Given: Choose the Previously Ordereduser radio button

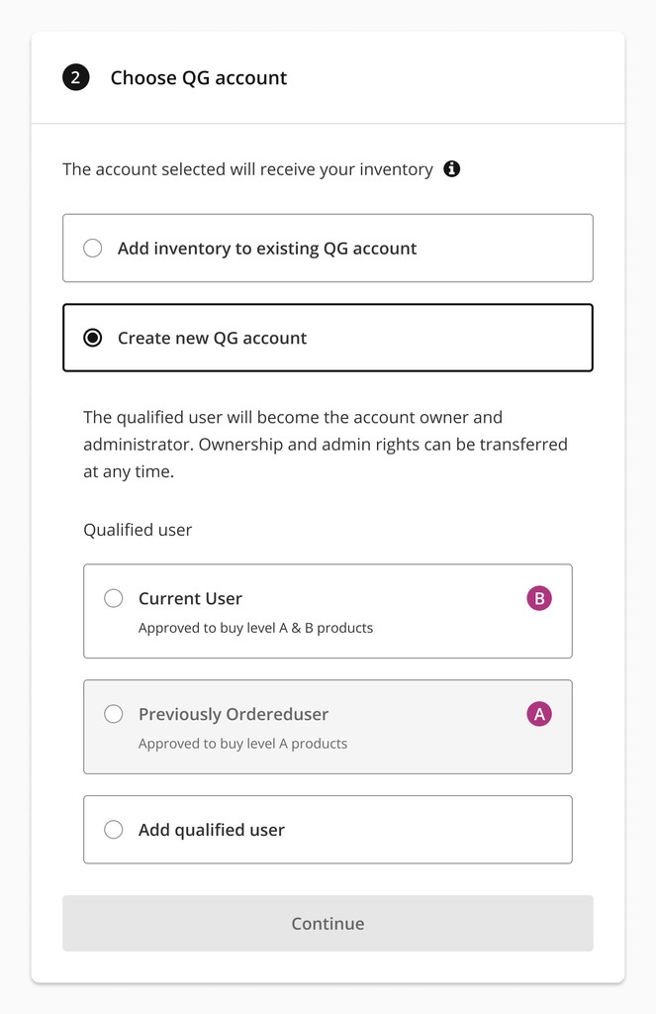Looking at the screenshot, I should [x=114, y=714].
